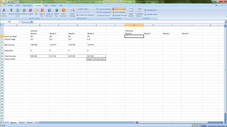The width and height of the screenshot is (227, 127).
Task: Click the Excel Help icon
Action: click(216, 5)
